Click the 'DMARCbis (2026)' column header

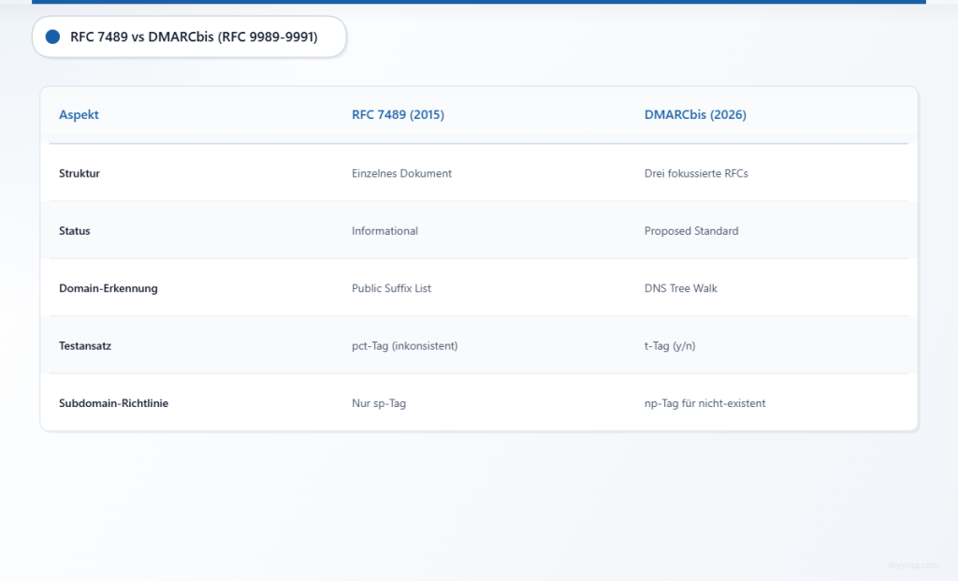coord(695,114)
